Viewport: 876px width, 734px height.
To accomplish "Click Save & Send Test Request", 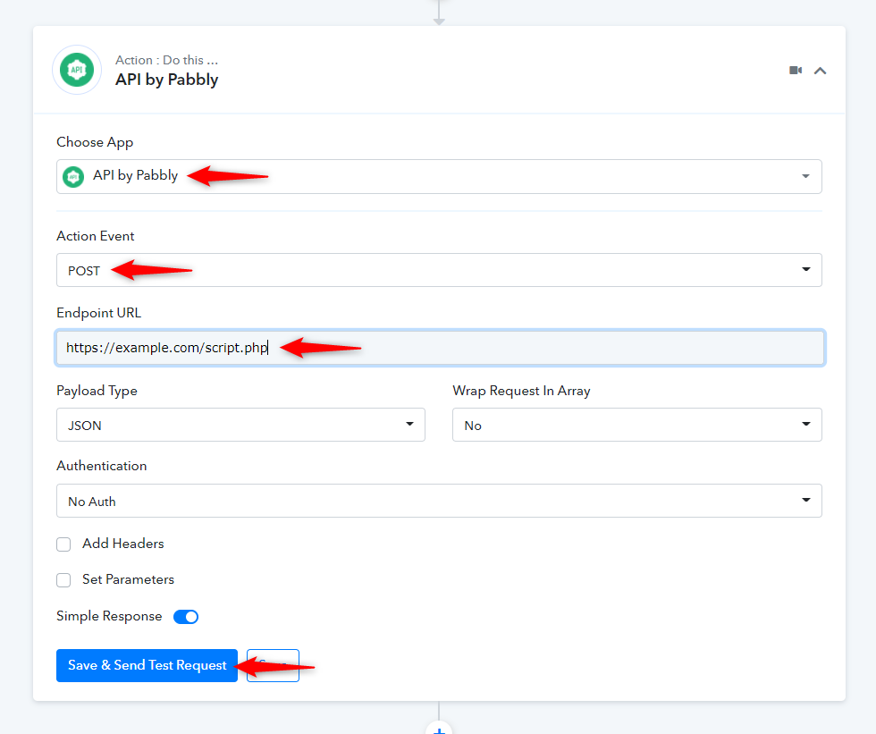I will pos(147,665).
